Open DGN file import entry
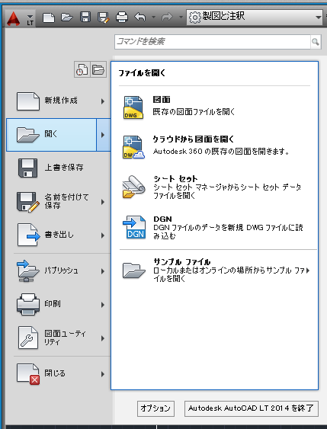Image resolution: width=327 pixels, height=429 pixels. [x=214, y=228]
